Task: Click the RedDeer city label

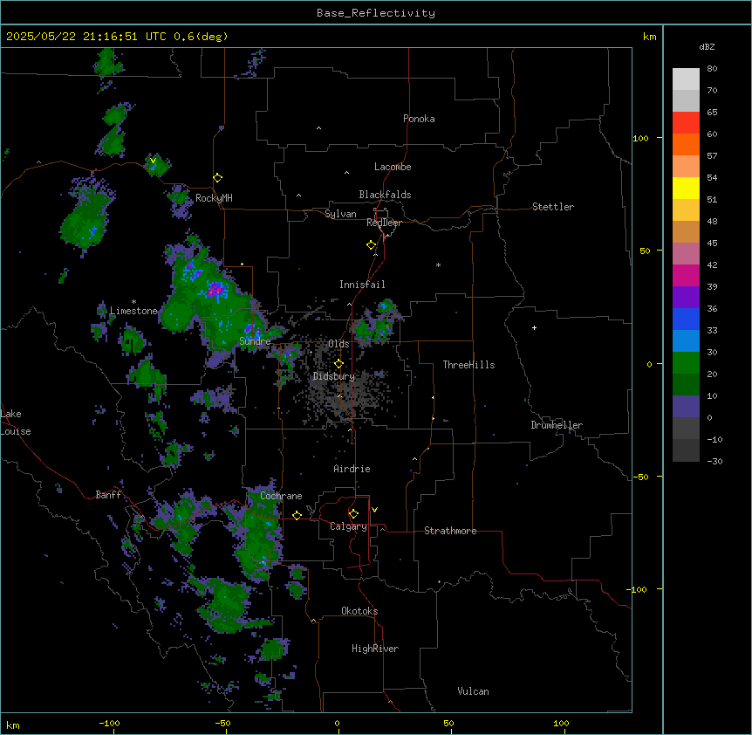Action: point(384,223)
